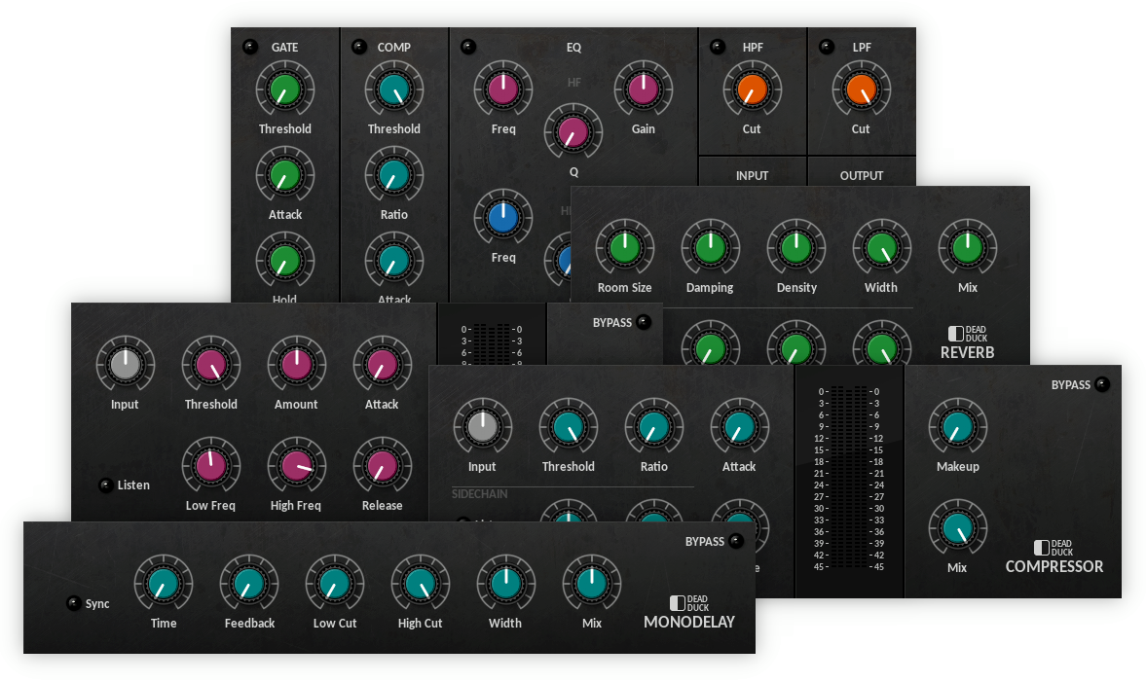The image size is (1146, 682).
Task: Click the pink EQ Gain knob
Action: 644,90
